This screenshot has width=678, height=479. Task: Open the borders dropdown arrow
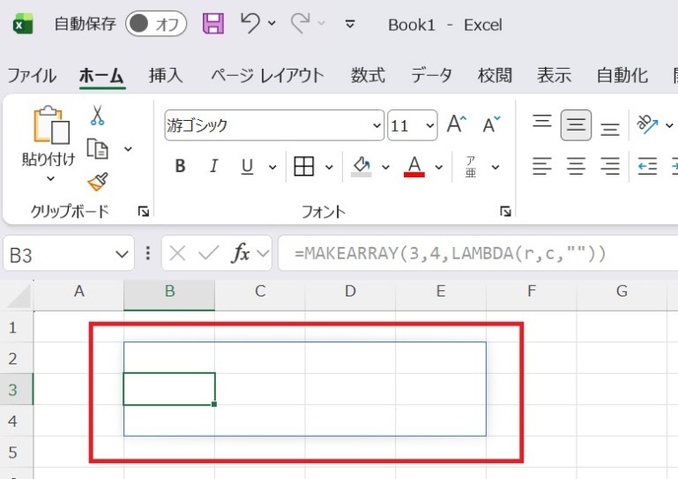(x=329, y=167)
